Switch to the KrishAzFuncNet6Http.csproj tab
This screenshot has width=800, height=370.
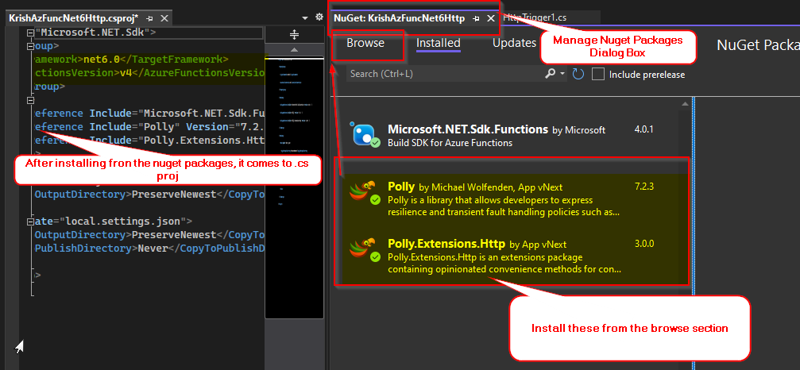coord(73,18)
